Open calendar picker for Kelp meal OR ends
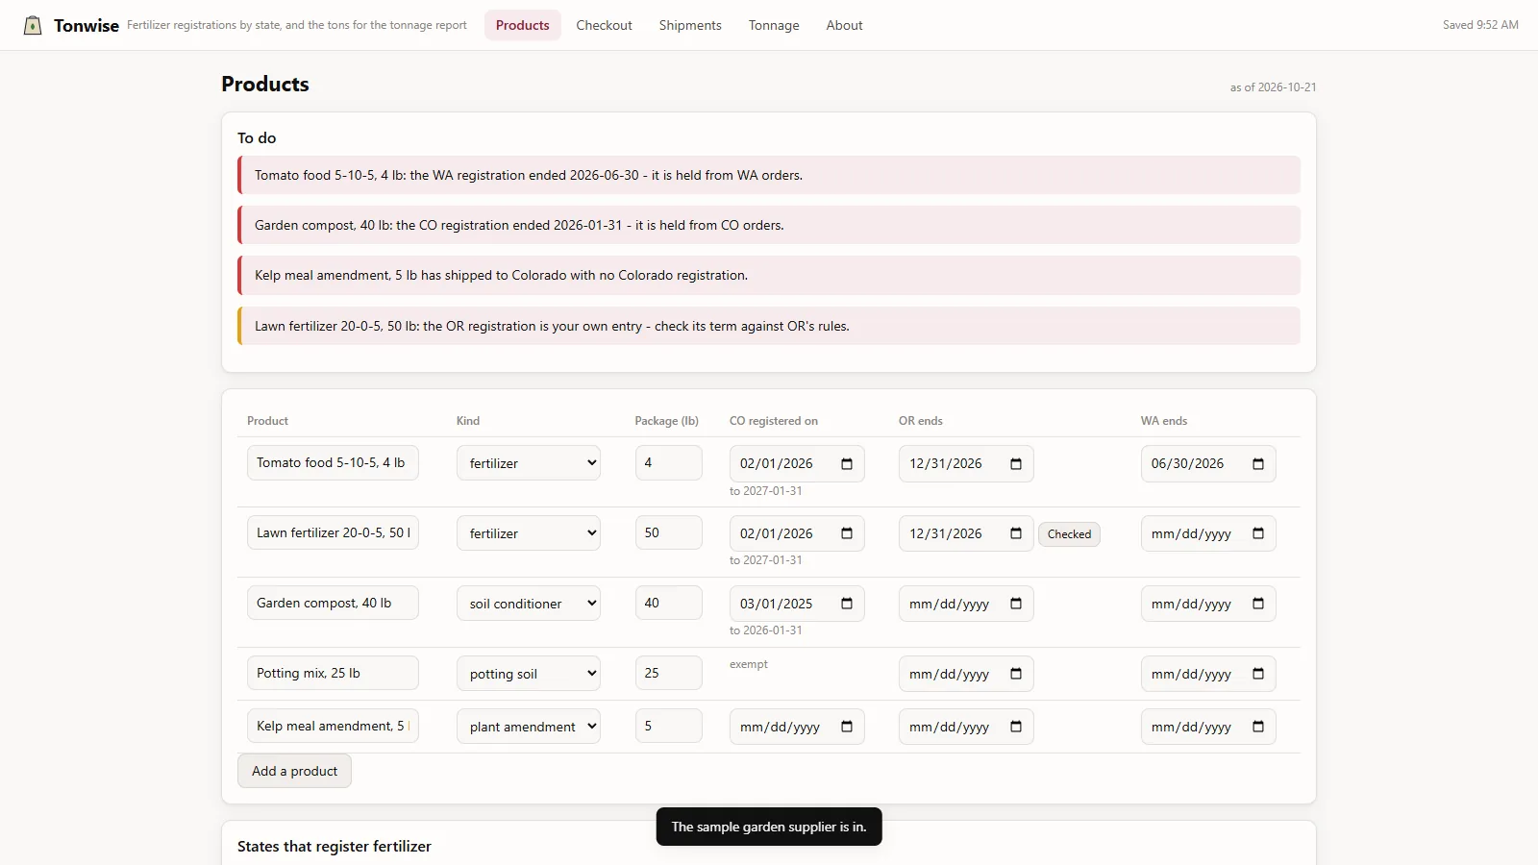Image resolution: width=1538 pixels, height=865 pixels. (1016, 727)
